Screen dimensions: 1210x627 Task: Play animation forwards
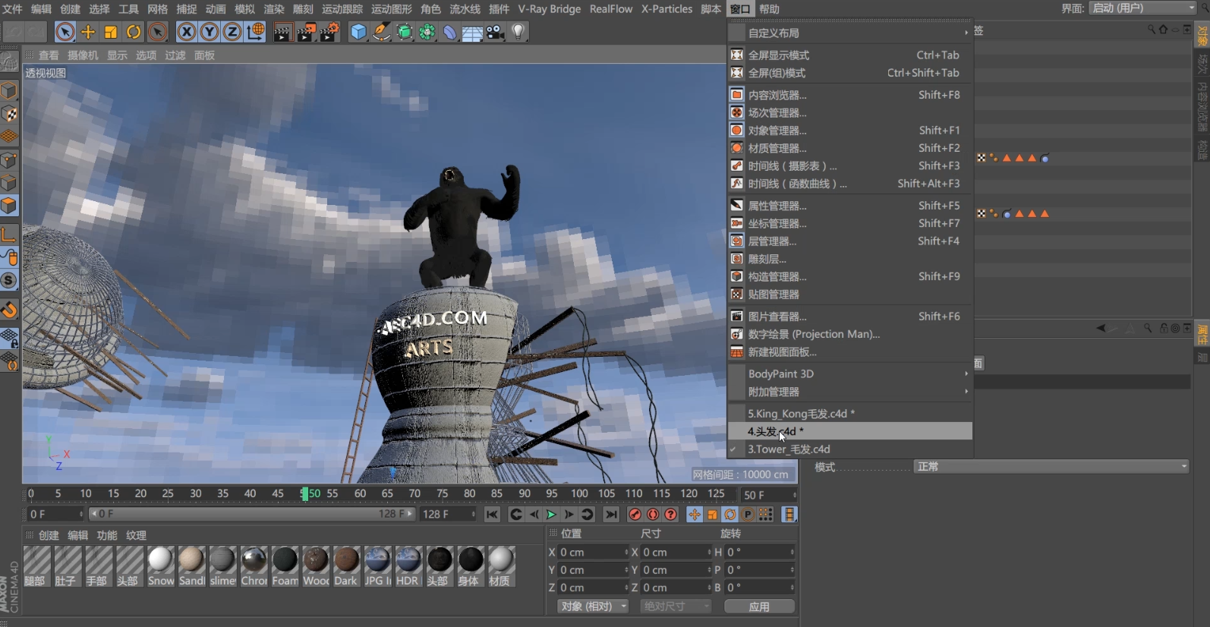(x=551, y=515)
